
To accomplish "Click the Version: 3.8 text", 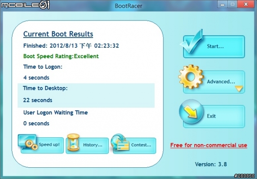I will pyautogui.click(x=211, y=164).
